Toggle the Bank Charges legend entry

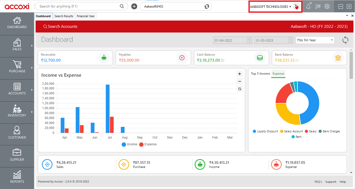[329, 131]
